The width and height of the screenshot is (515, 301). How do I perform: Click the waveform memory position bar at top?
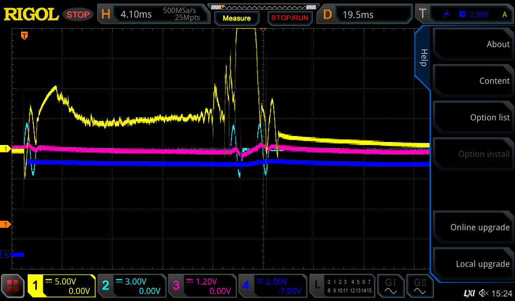pyautogui.click(x=263, y=7)
